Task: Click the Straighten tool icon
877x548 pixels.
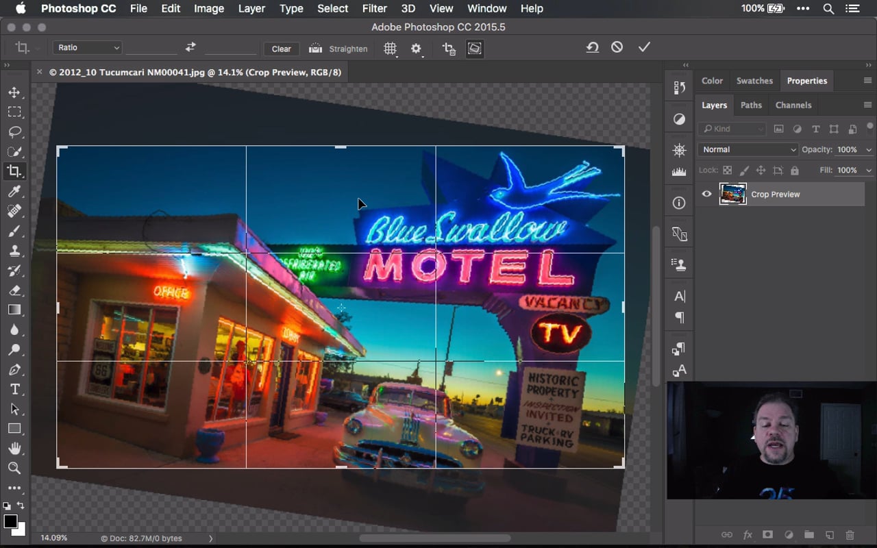Action: 315,49
